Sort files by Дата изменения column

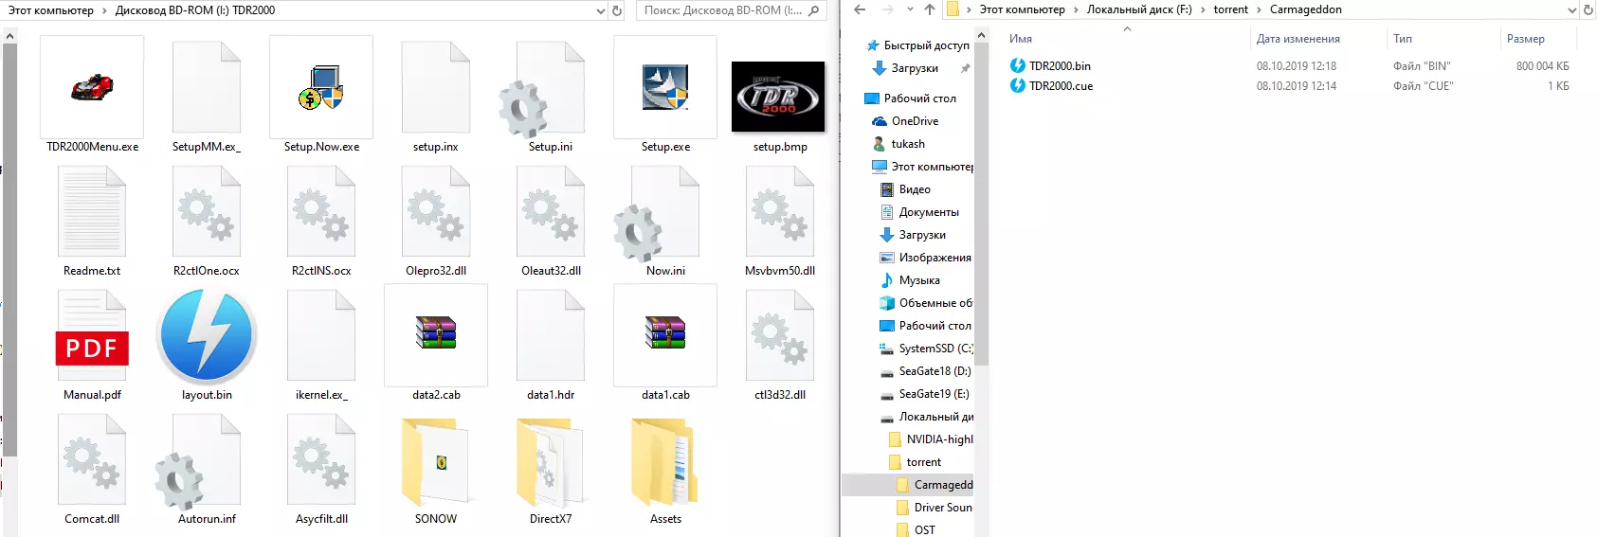click(x=1298, y=39)
